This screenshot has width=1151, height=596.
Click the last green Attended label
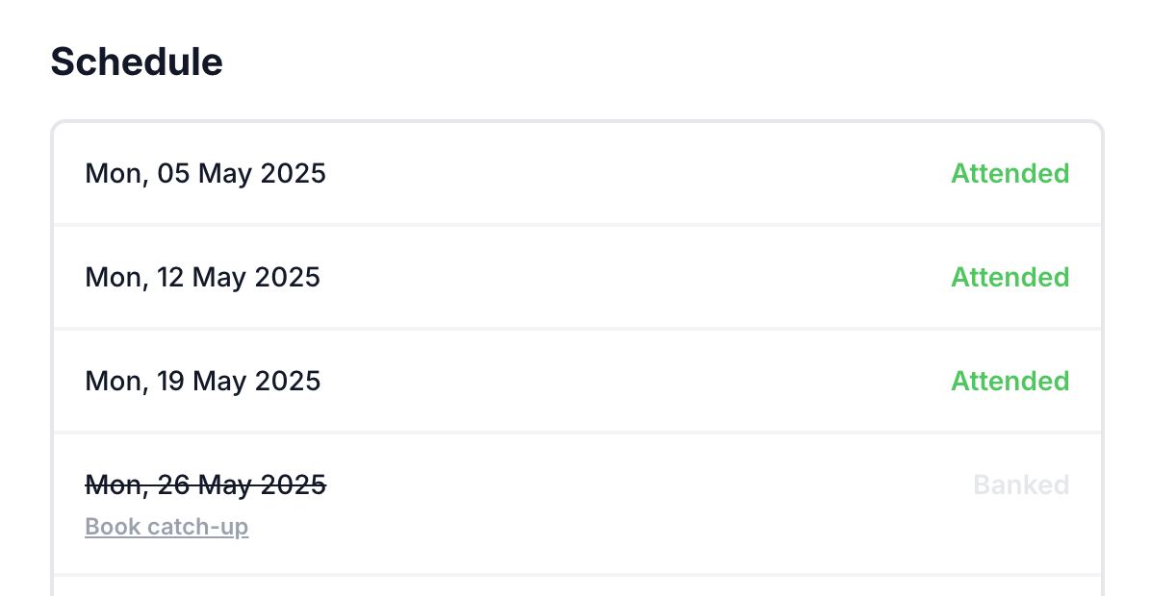pyautogui.click(x=1010, y=382)
